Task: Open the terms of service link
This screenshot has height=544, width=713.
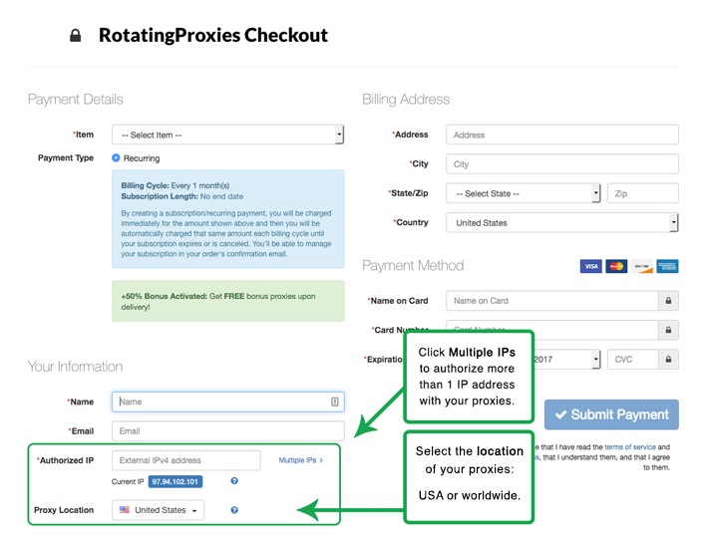Action: tap(630, 447)
